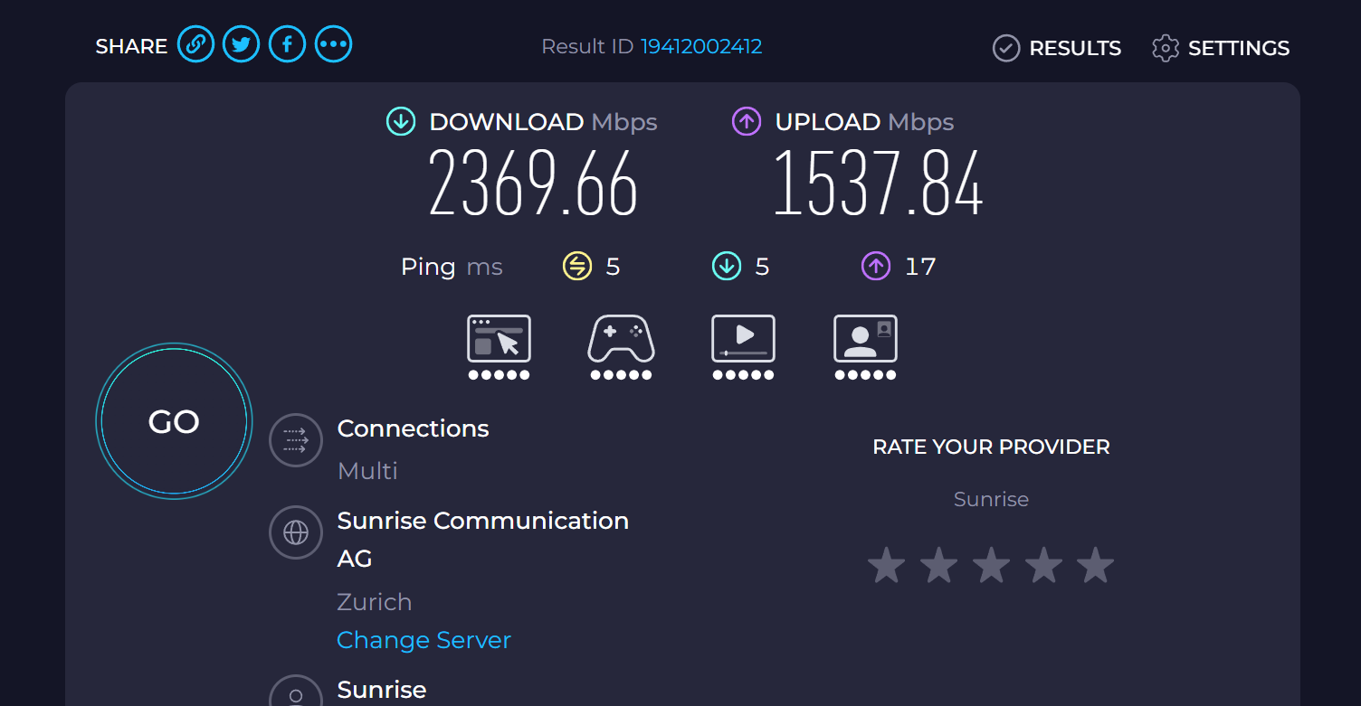Open result ID 19412002412 link
Screen dimensions: 1361x706
[701, 46]
